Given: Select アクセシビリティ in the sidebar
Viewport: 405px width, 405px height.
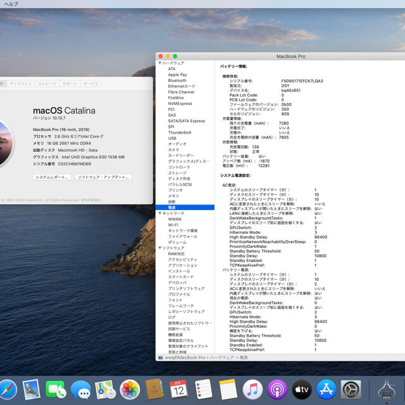Looking at the screenshot, I should coord(183,259).
